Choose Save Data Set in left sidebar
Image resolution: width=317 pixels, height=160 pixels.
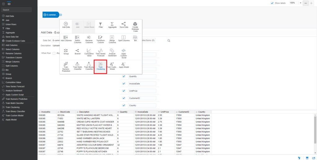click(12, 37)
